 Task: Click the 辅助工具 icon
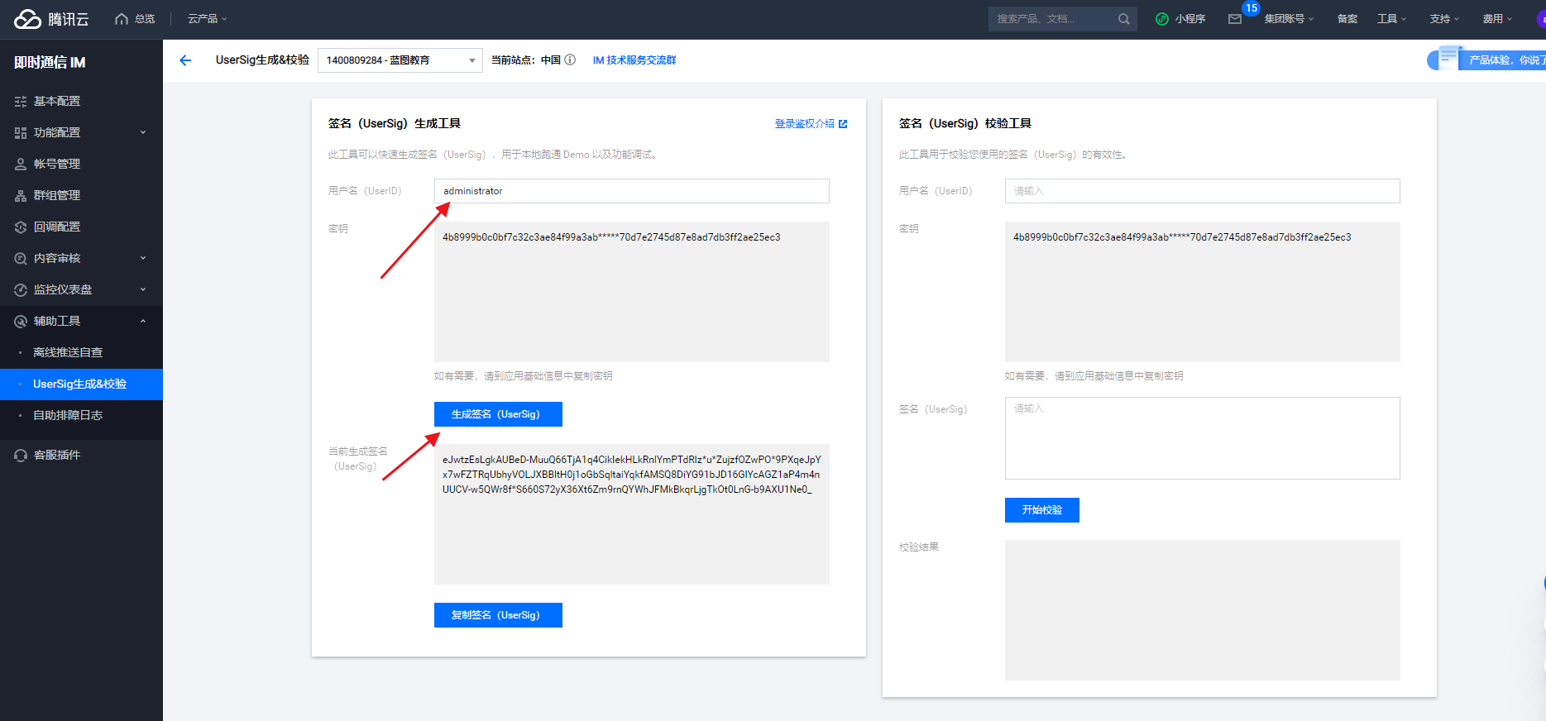point(21,321)
